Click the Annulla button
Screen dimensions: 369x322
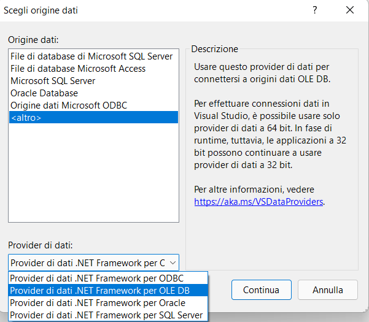click(x=328, y=289)
